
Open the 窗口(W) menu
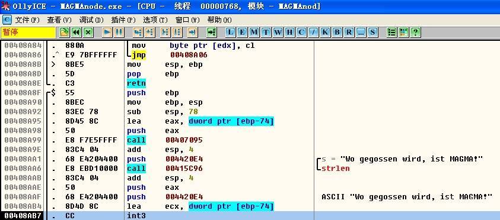coord(187,20)
